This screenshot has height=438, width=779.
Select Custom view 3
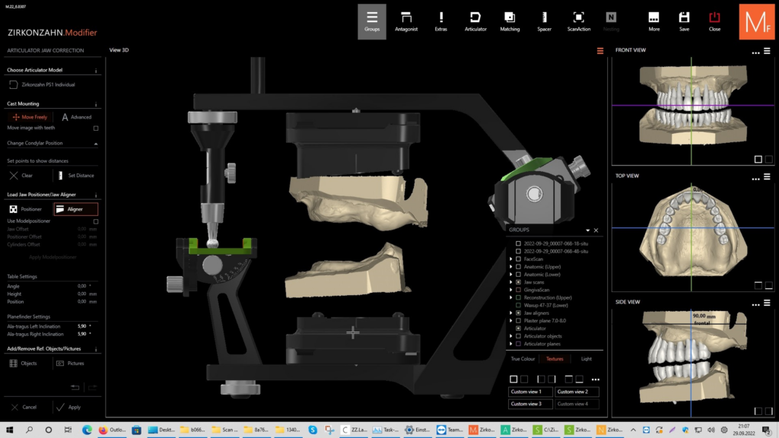(530, 405)
